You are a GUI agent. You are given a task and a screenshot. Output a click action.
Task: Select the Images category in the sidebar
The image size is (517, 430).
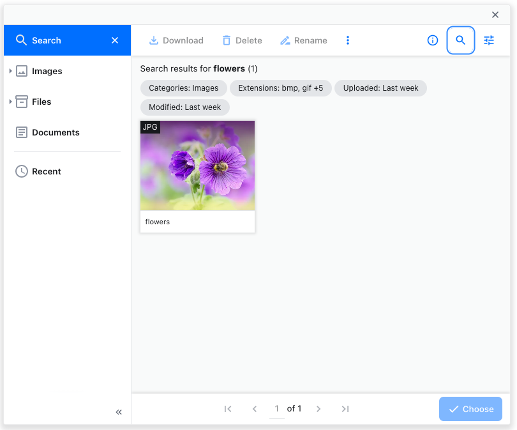tap(47, 71)
